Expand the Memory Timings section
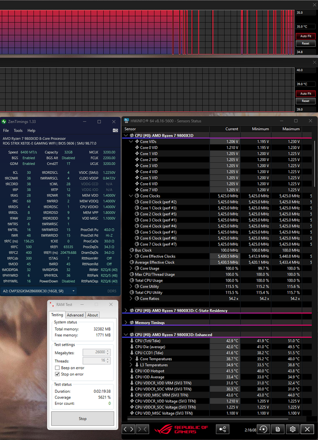 pyautogui.click(x=126, y=323)
